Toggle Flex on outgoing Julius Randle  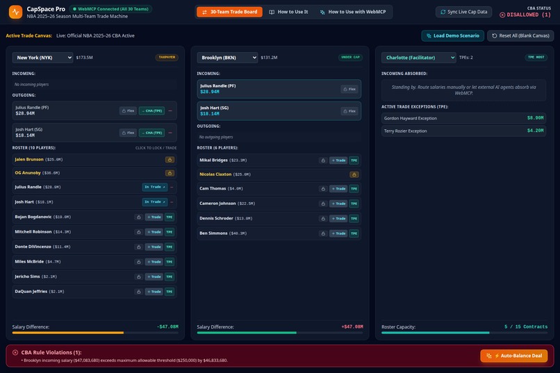(128, 111)
